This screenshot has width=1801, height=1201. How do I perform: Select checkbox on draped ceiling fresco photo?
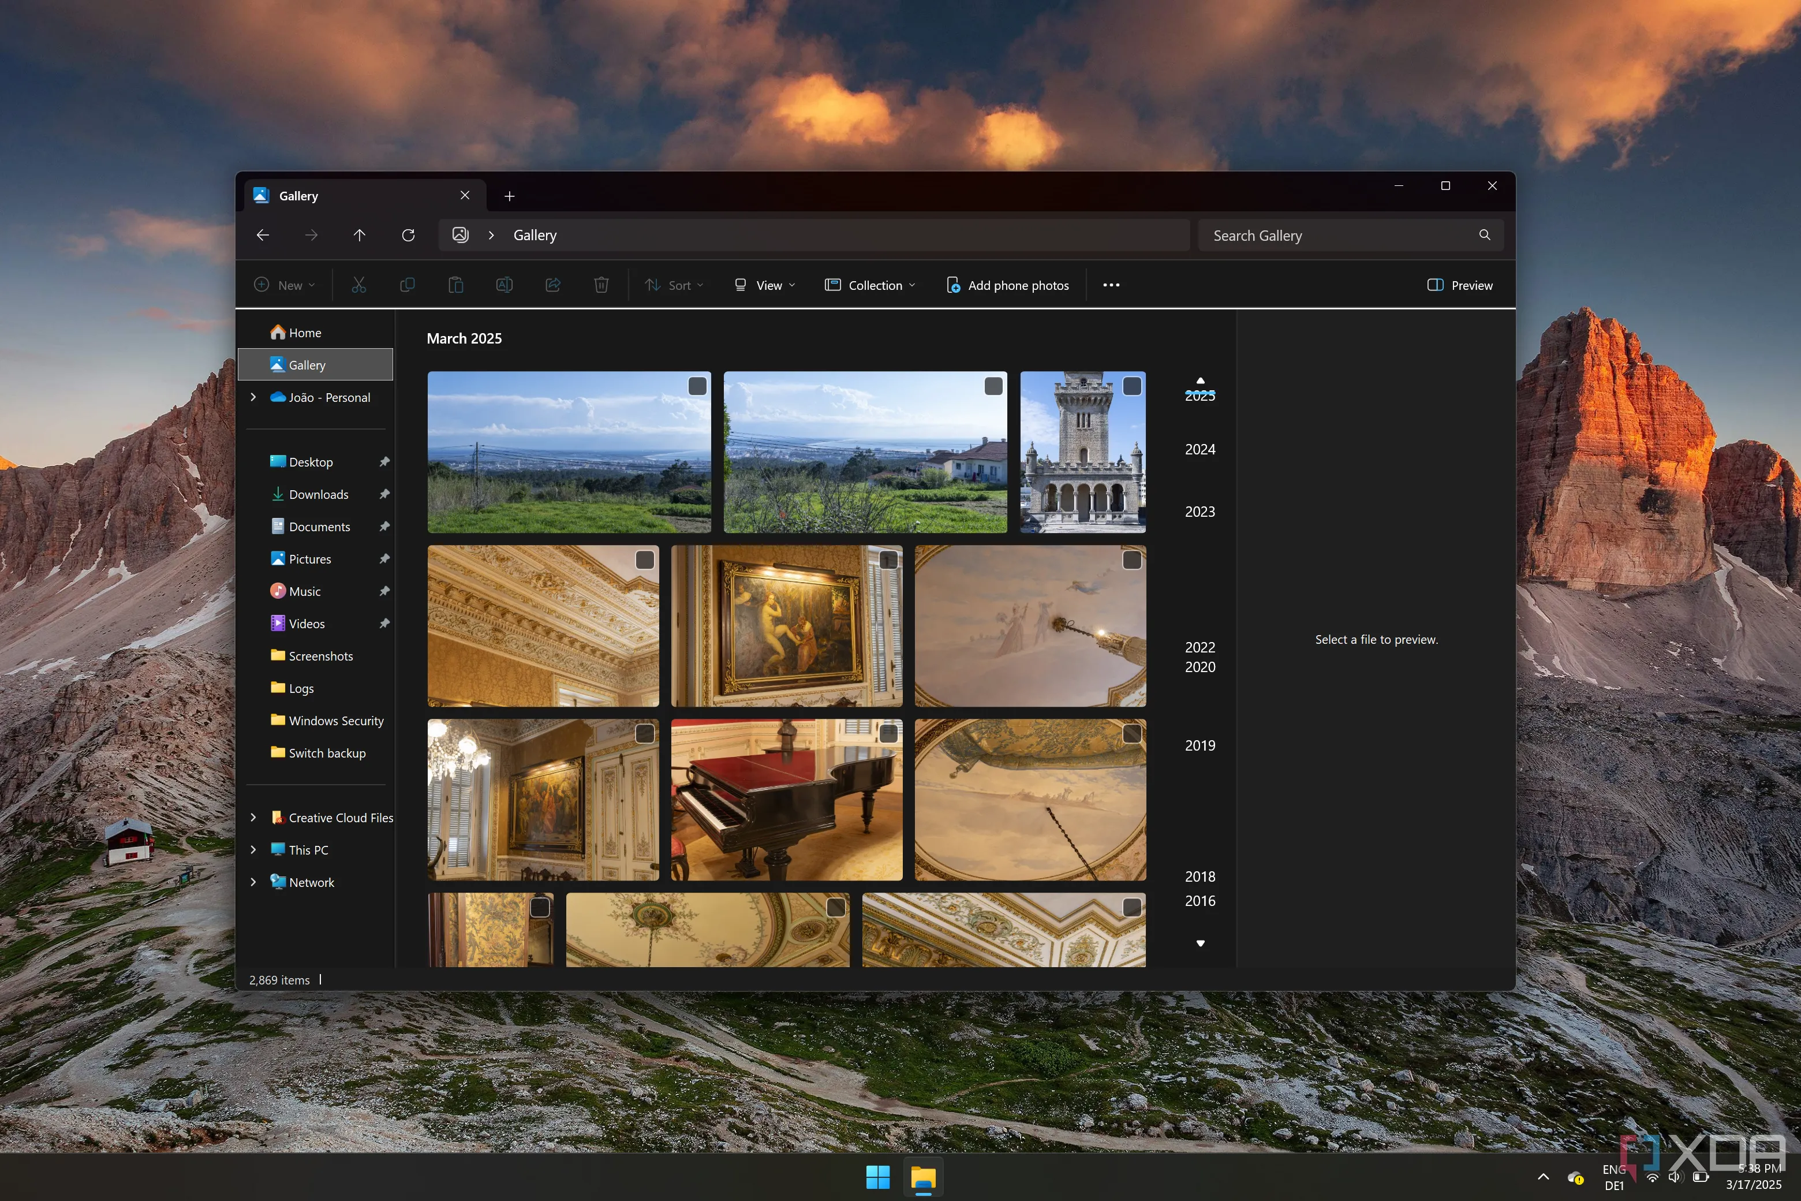[x=1132, y=734]
